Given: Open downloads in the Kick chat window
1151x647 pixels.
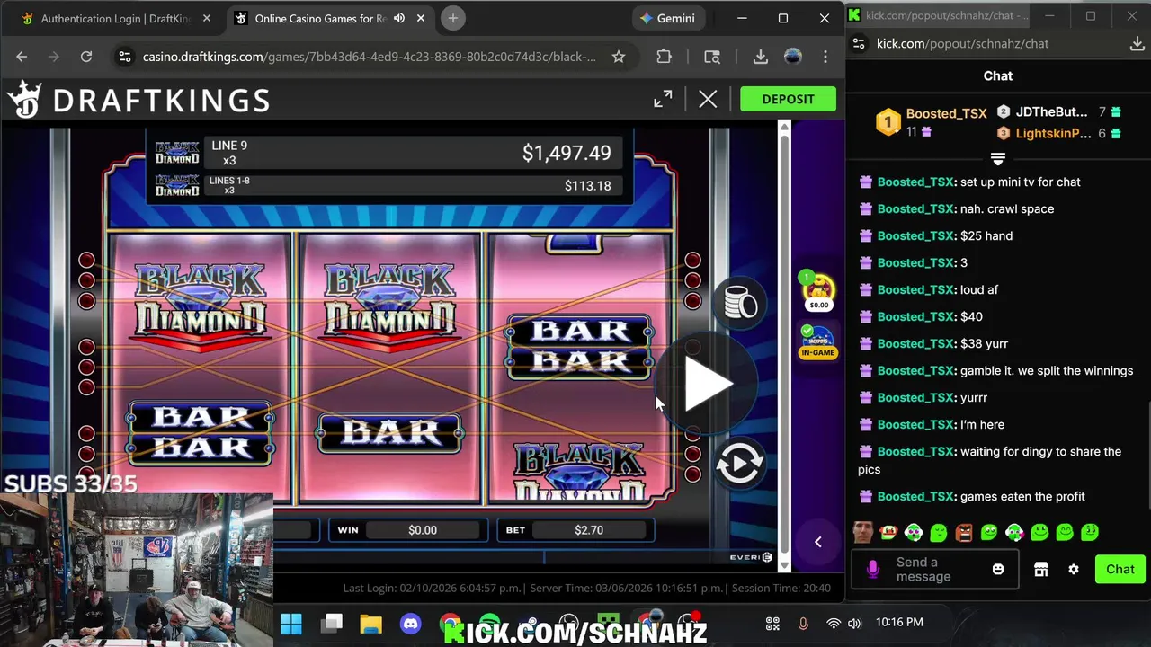Looking at the screenshot, I should [x=1137, y=43].
